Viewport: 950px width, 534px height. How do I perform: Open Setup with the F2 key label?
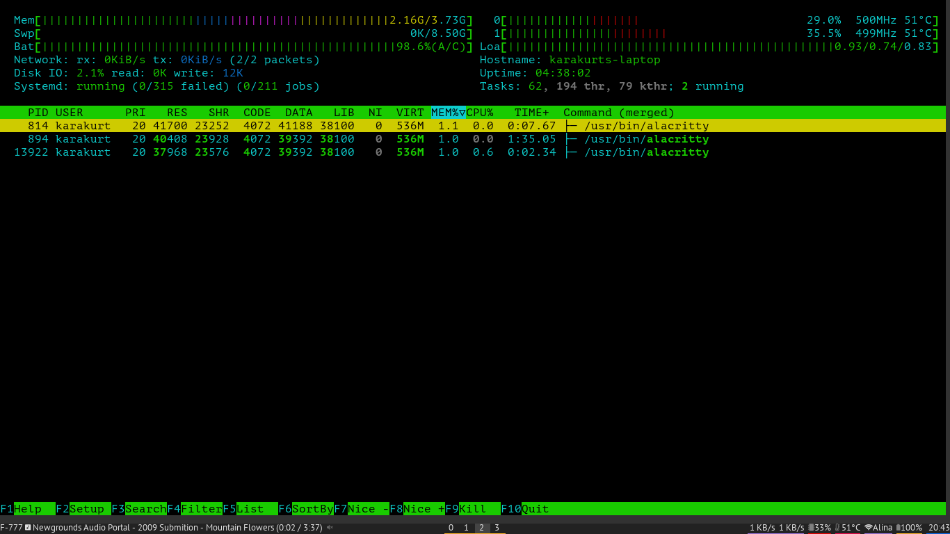click(x=83, y=509)
